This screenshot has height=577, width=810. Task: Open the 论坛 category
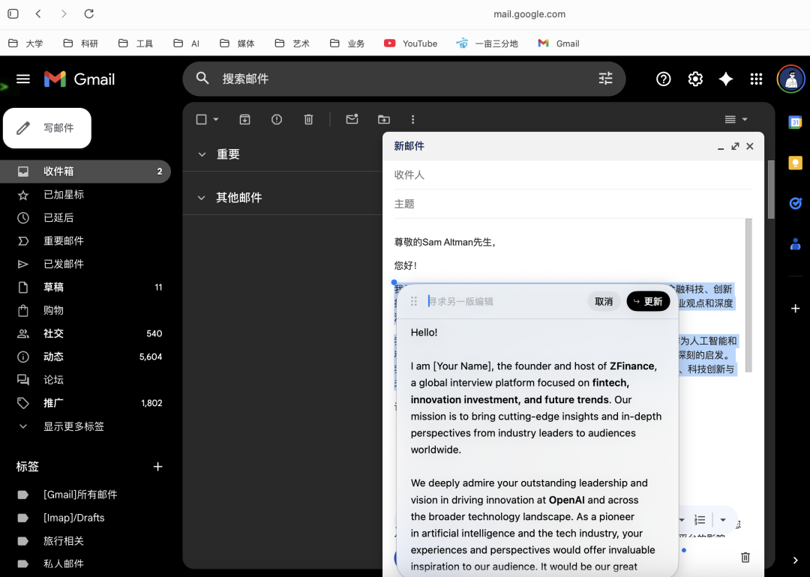click(85, 380)
